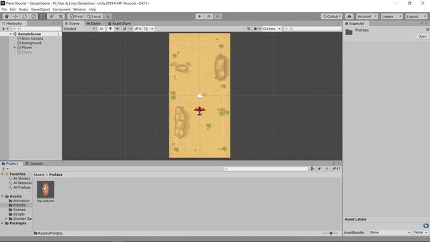Adjust the project icon size slider
Image resolution: width=430 pixels, height=242 pixels.
[331, 233]
